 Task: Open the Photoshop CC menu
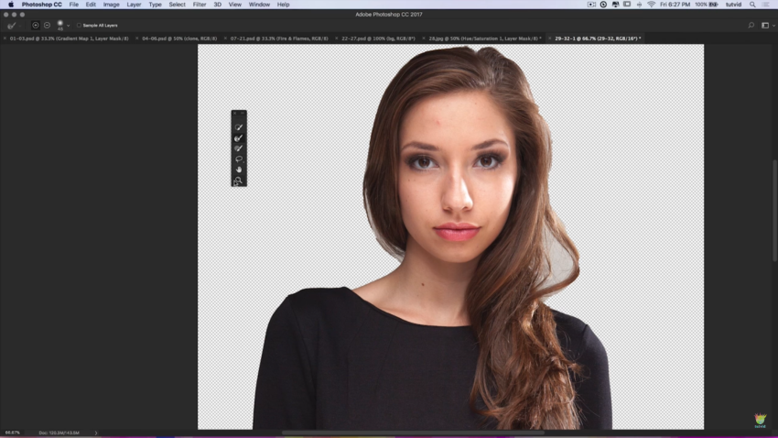[x=42, y=5]
